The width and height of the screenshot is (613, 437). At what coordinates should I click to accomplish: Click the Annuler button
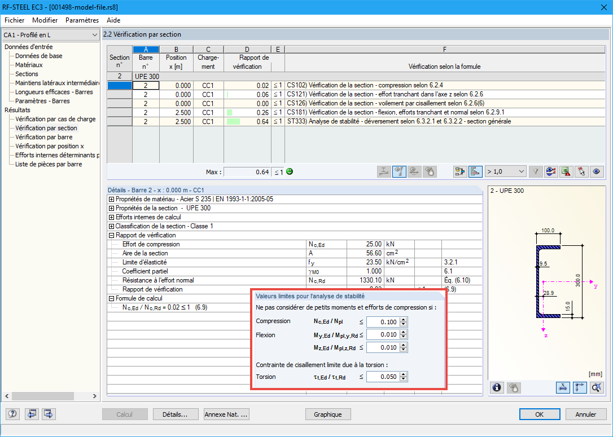point(586,414)
